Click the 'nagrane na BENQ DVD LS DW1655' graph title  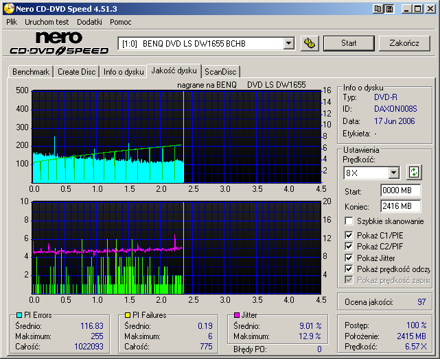coord(242,85)
